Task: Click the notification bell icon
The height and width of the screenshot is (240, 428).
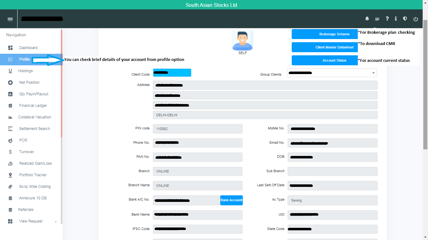Action: [x=367, y=19]
